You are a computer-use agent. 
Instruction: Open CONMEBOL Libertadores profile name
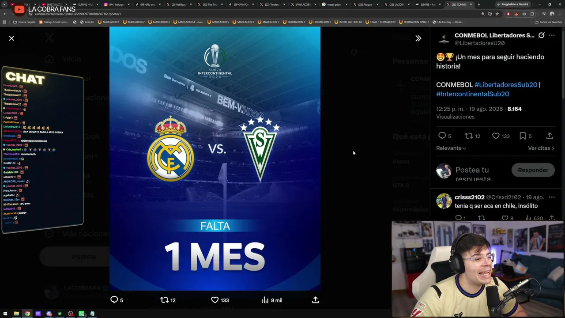click(x=494, y=35)
